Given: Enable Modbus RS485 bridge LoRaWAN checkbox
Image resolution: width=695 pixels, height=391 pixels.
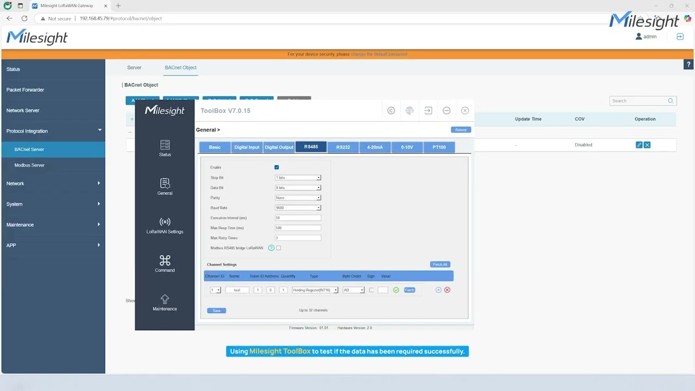Looking at the screenshot, I should click(x=279, y=248).
